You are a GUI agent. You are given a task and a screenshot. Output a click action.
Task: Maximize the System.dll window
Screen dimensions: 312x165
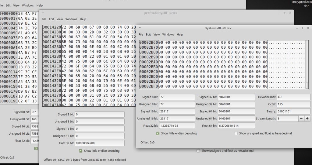click(302, 28)
